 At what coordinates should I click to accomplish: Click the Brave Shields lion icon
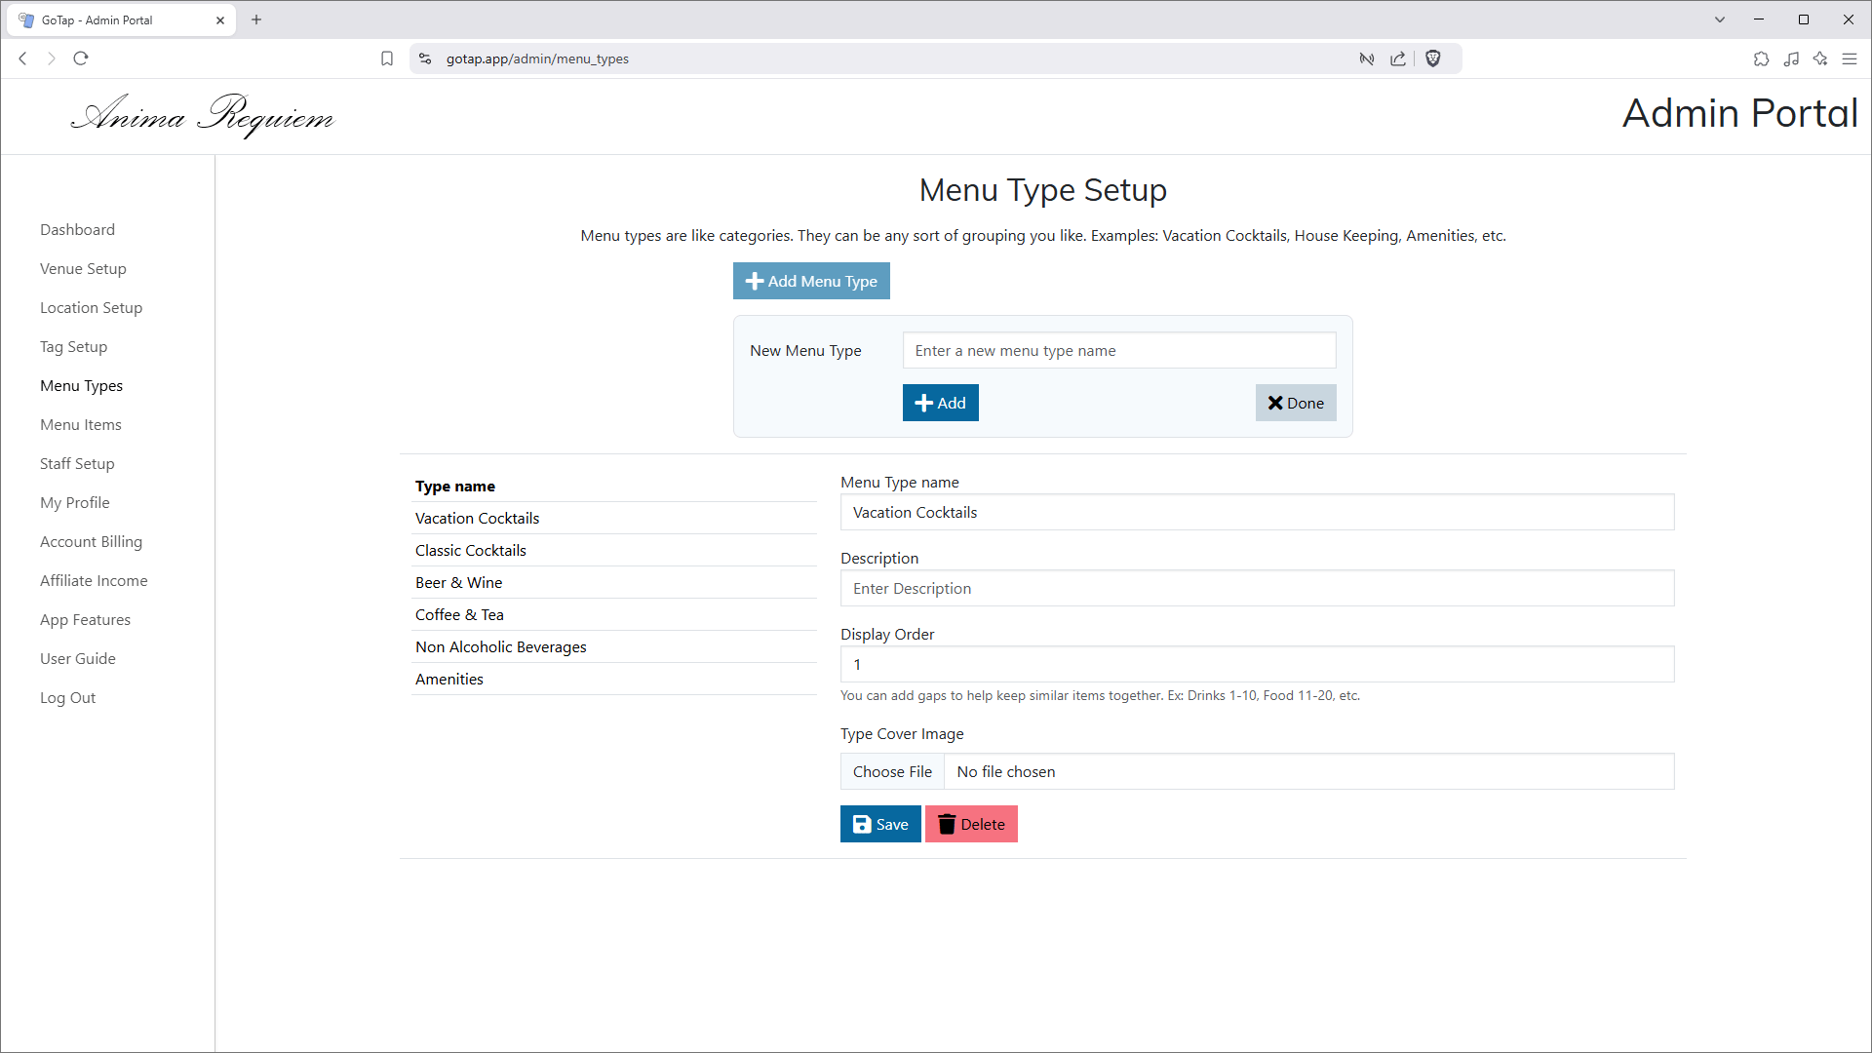pos(1433,58)
